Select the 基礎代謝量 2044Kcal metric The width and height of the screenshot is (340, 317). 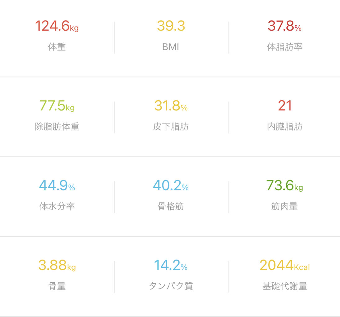(x=284, y=276)
